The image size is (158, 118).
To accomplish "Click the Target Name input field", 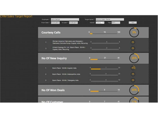I will pos(110,20).
